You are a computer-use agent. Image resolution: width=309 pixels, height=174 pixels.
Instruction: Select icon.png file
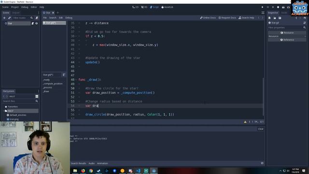(x=14, y=119)
